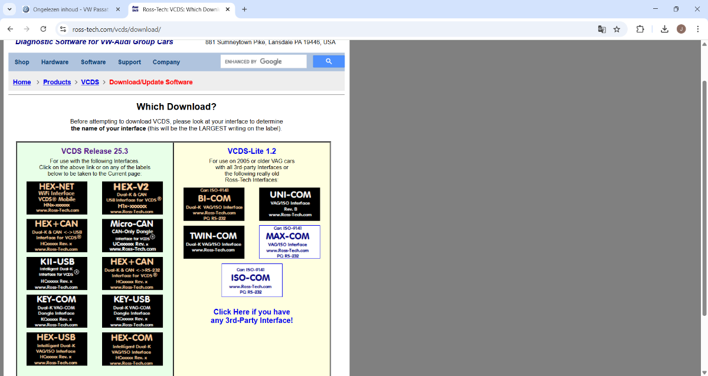The height and width of the screenshot is (376, 708).
Task: Click 'Click Here if you have any 3rd-Party Interface' link
Action: pos(252,316)
